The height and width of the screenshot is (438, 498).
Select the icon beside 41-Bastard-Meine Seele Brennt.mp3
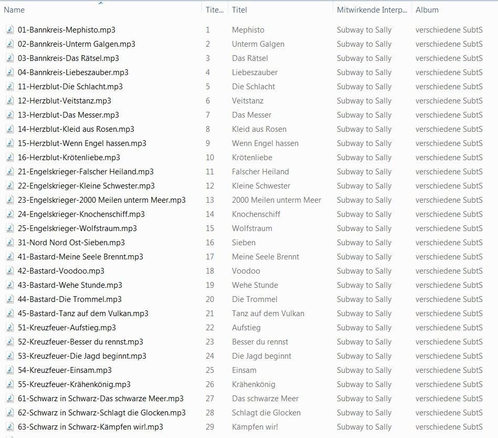click(10, 257)
